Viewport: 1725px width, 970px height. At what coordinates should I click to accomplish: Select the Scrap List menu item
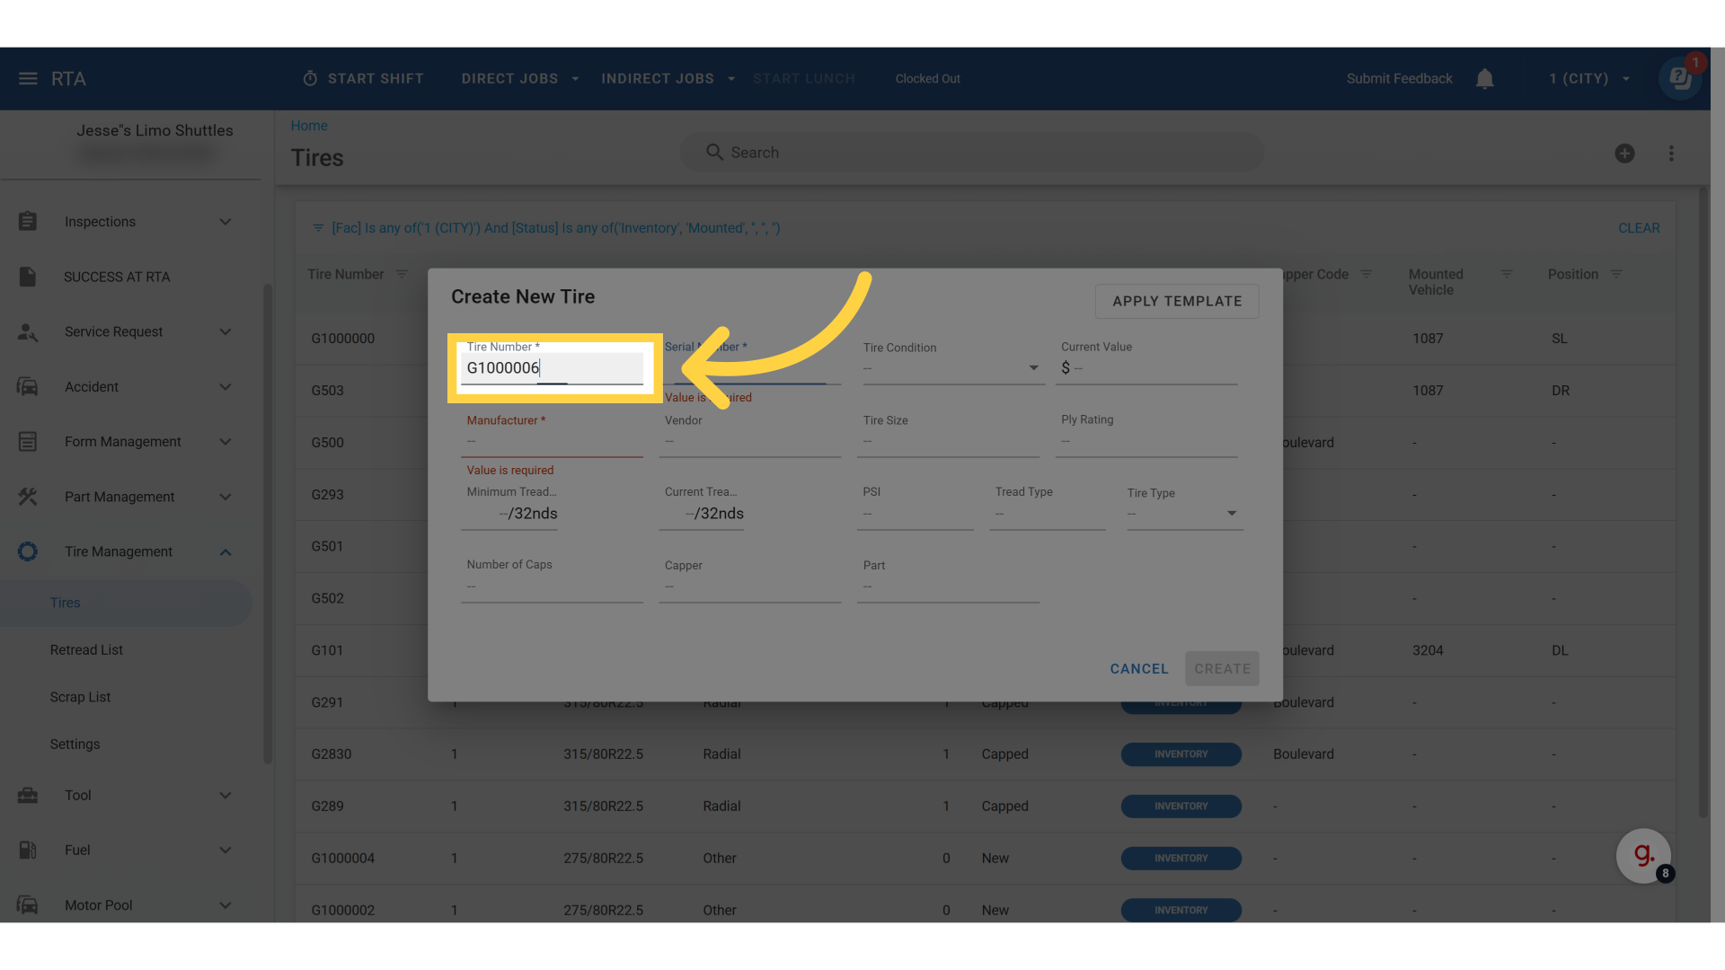click(x=80, y=697)
